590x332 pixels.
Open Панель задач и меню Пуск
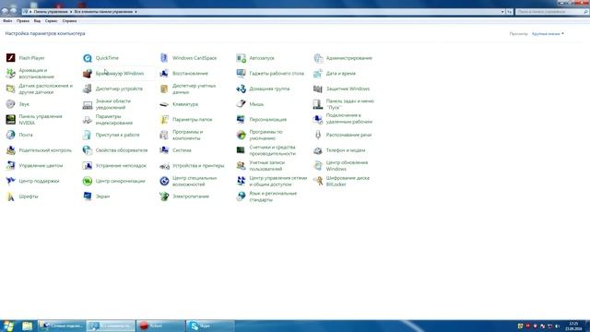point(344,104)
